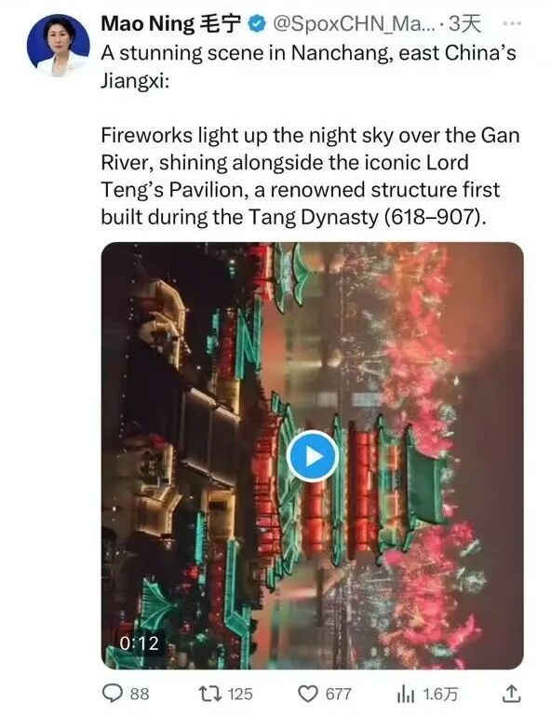Screen dimensions: 551x716
Task: Click the 0:12 video duration label
Action: click(x=140, y=643)
